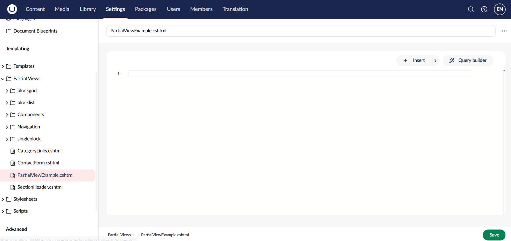Open ContactForm.cshtml in the tree
Viewport: 511px width, 241px height.
click(x=38, y=163)
